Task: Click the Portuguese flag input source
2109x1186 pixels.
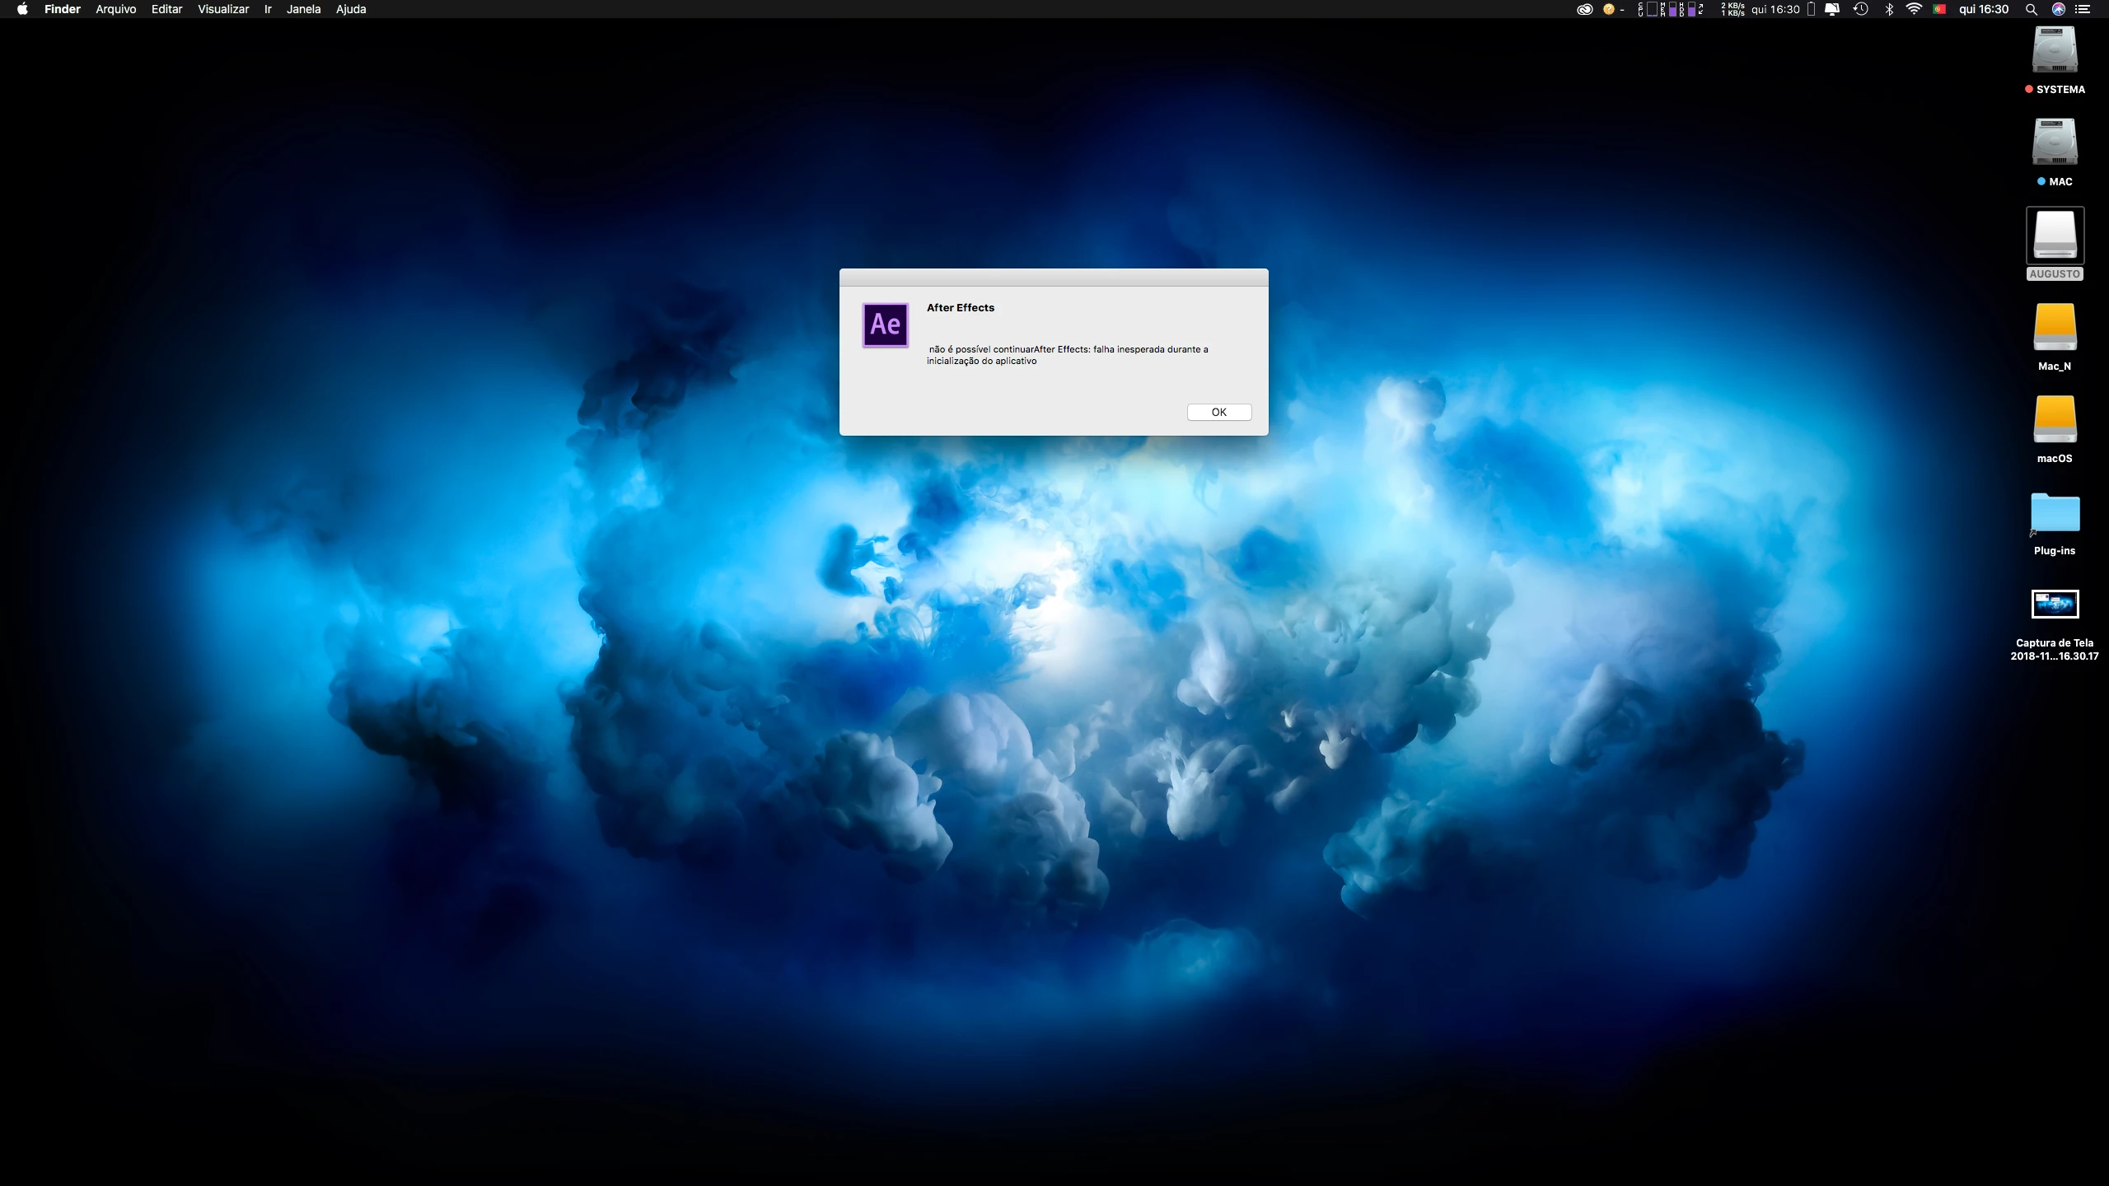Action: 1939,9
